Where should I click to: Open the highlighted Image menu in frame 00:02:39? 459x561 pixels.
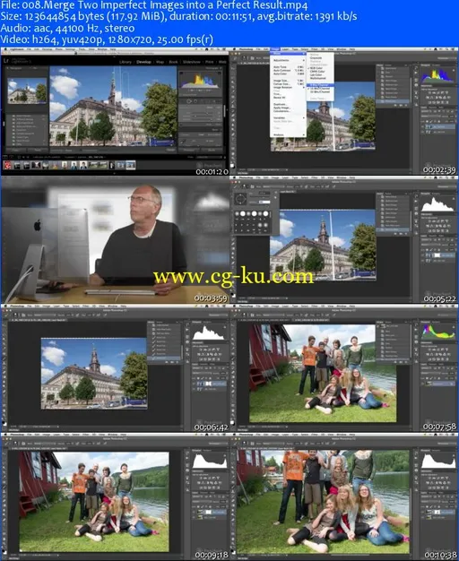(275, 49)
